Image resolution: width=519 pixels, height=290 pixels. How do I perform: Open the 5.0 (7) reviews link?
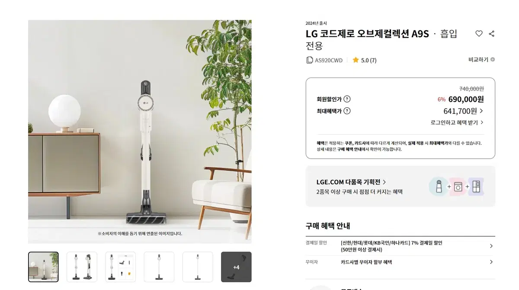pos(368,60)
